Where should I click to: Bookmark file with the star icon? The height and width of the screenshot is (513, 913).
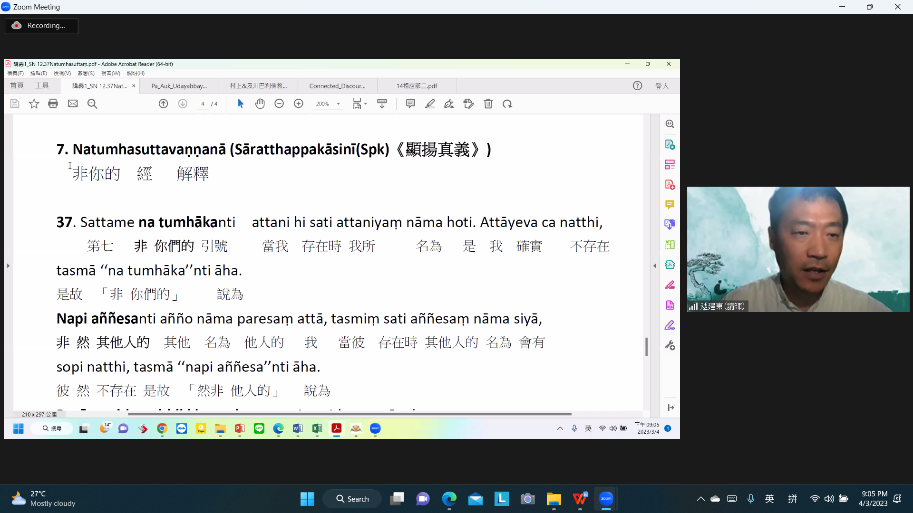pos(34,104)
